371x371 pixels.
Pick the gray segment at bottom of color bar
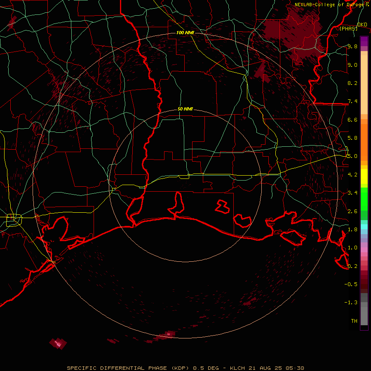[364, 314]
